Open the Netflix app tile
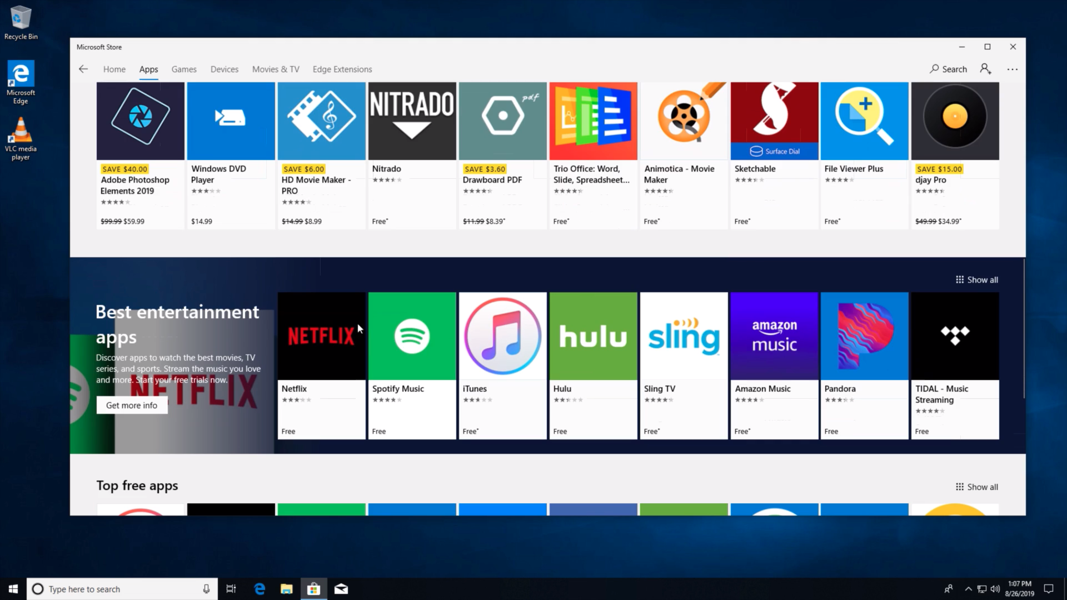The image size is (1067, 600). (321, 366)
